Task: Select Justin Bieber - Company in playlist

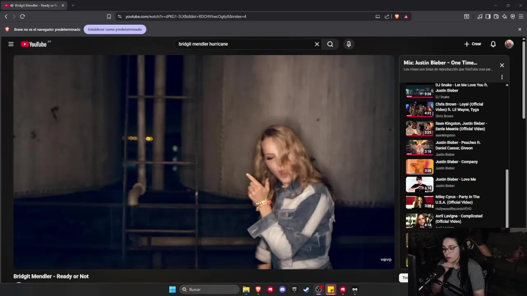Action: point(453,166)
